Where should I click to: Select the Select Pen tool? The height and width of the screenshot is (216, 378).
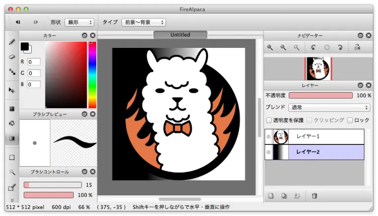(12, 187)
